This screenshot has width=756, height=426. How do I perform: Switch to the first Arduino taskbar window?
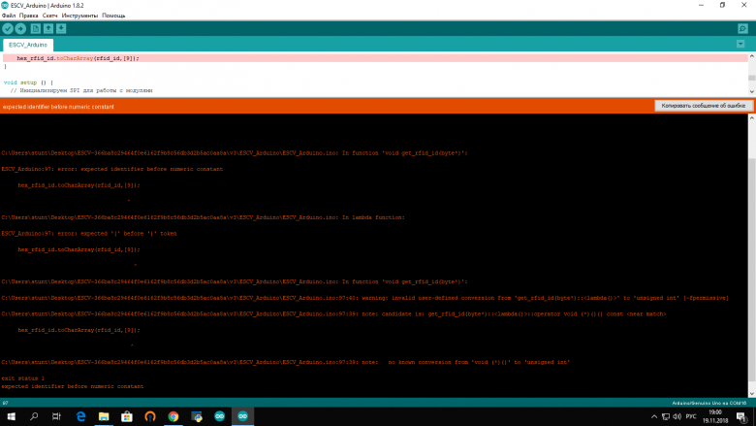pos(219,416)
